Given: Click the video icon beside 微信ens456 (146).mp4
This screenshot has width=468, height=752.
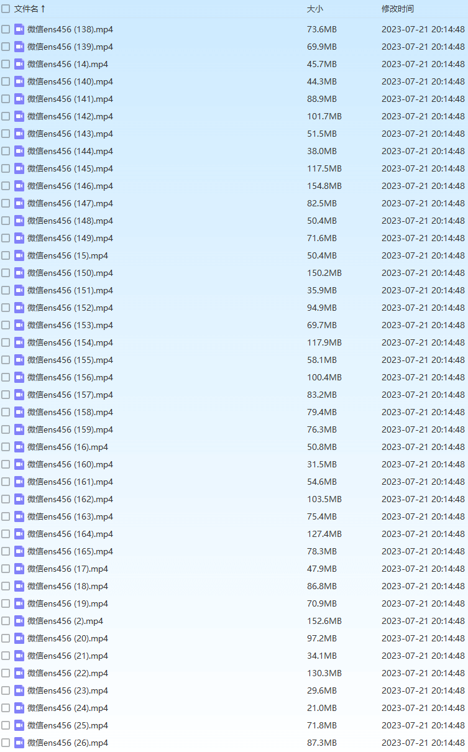Looking at the screenshot, I should [19, 186].
